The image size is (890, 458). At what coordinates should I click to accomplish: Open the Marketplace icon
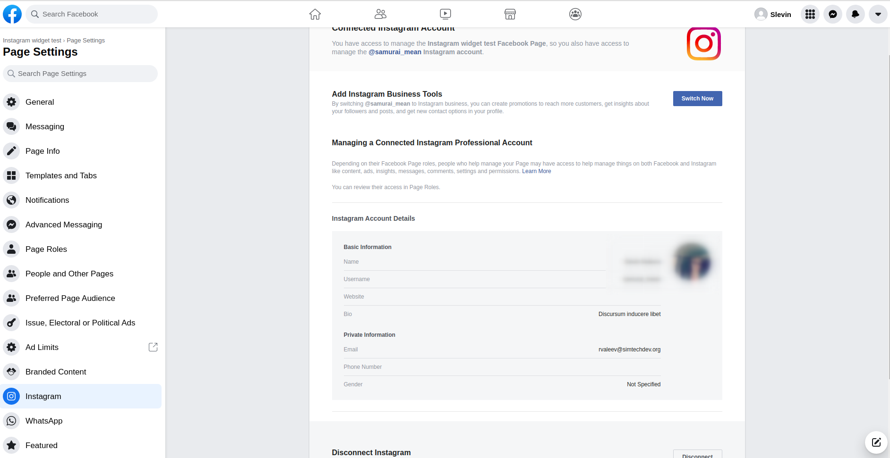(x=510, y=14)
